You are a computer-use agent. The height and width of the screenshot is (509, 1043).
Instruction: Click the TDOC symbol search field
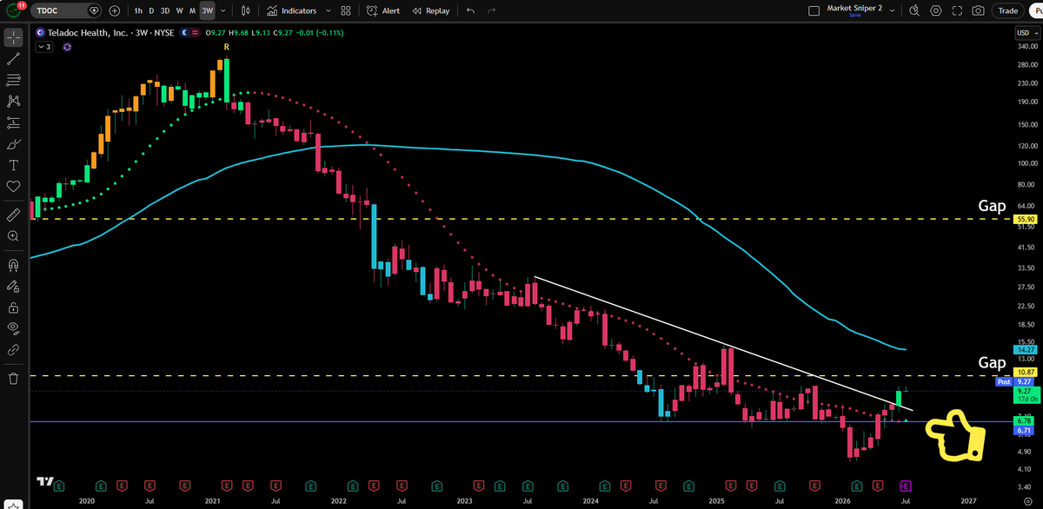(65, 10)
